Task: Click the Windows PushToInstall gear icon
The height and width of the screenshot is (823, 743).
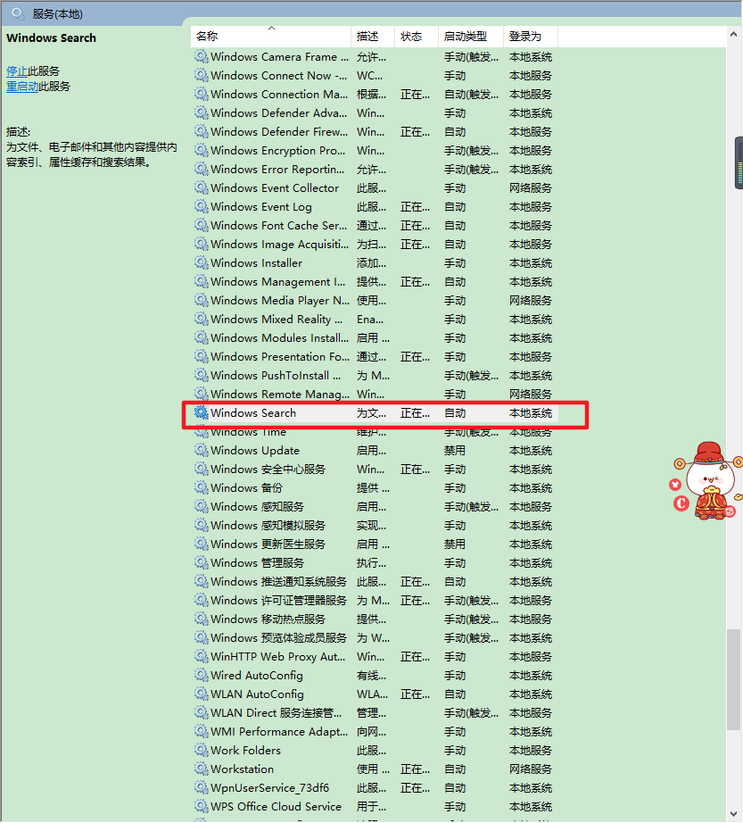Action: [x=201, y=375]
